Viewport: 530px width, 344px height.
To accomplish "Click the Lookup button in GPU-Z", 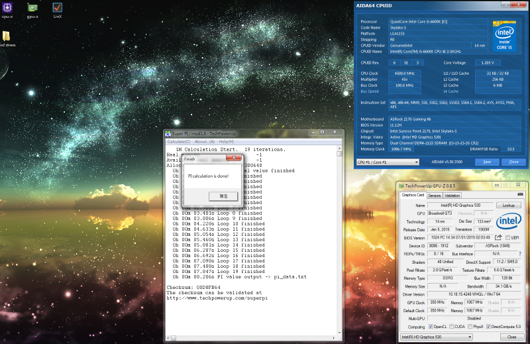I will [x=509, y=205].
